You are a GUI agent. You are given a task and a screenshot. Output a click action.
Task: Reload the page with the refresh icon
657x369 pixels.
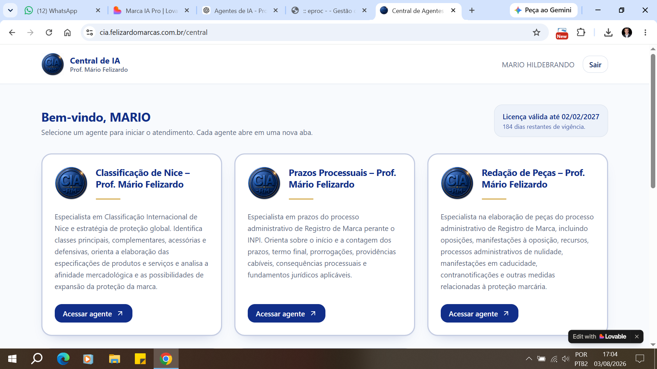point(49,32)
